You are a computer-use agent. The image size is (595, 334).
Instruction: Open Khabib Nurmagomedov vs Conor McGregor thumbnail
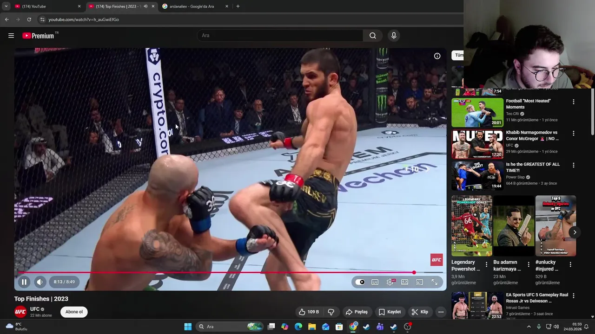[x=477, y=144]
